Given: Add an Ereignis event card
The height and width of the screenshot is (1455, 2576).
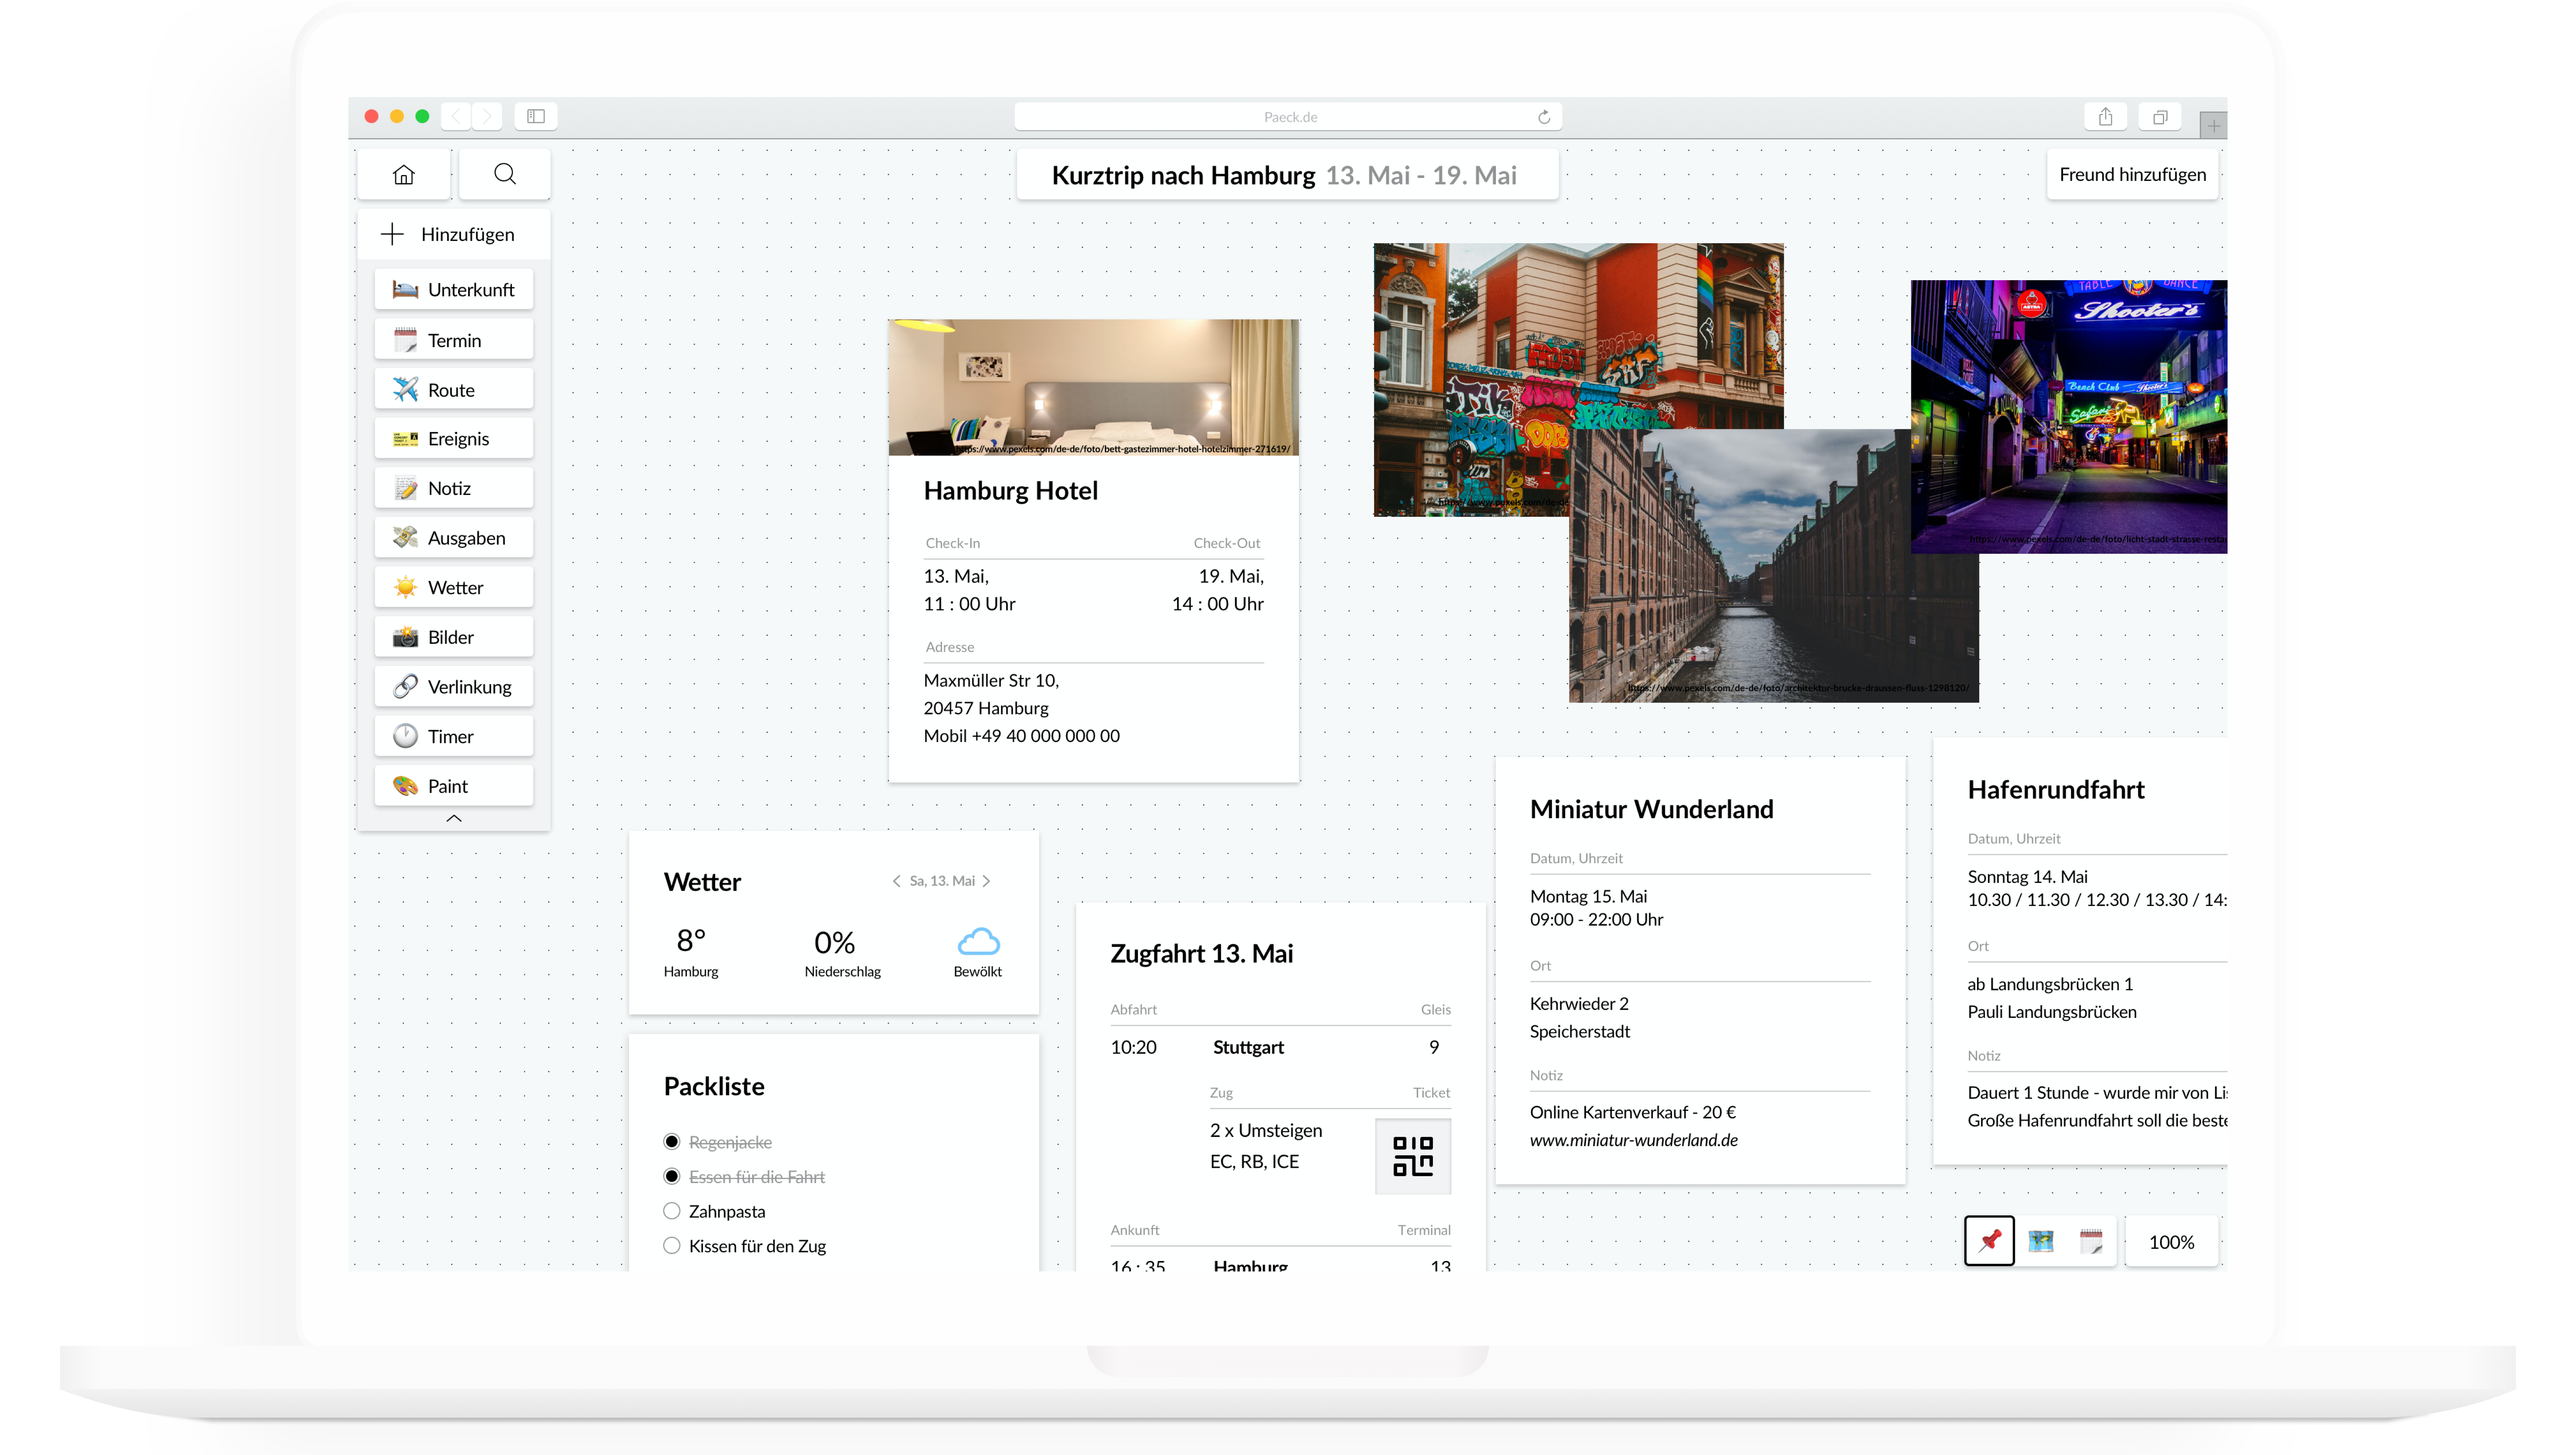Looking at the screenshot, I should click(x=454, y=439).
